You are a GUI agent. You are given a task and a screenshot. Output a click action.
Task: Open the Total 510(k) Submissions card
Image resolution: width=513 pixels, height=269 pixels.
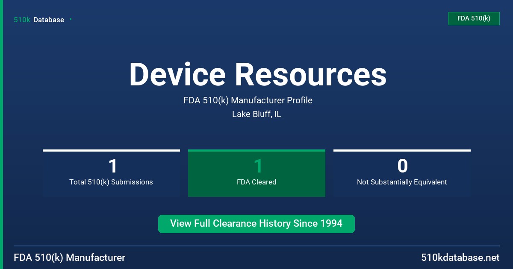111,173
